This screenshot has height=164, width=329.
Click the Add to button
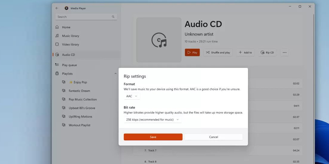[245, 52]
